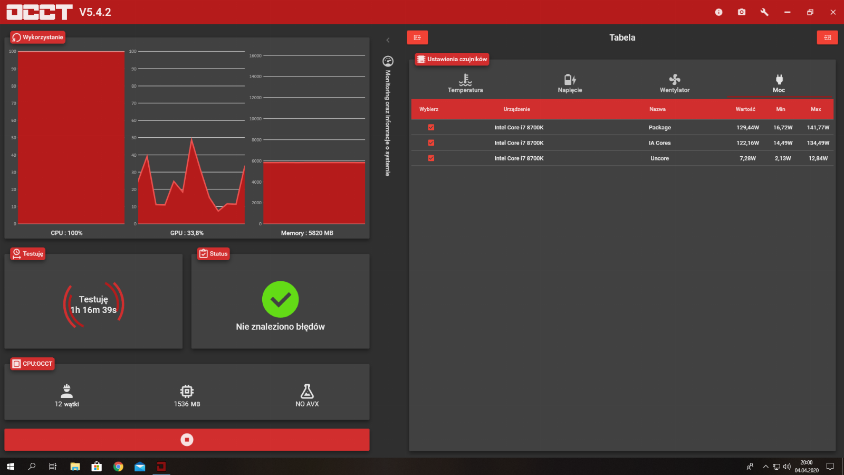844x475 pixels.
Task: Open Task View in taskbar
Action: (x=53, y=467)
